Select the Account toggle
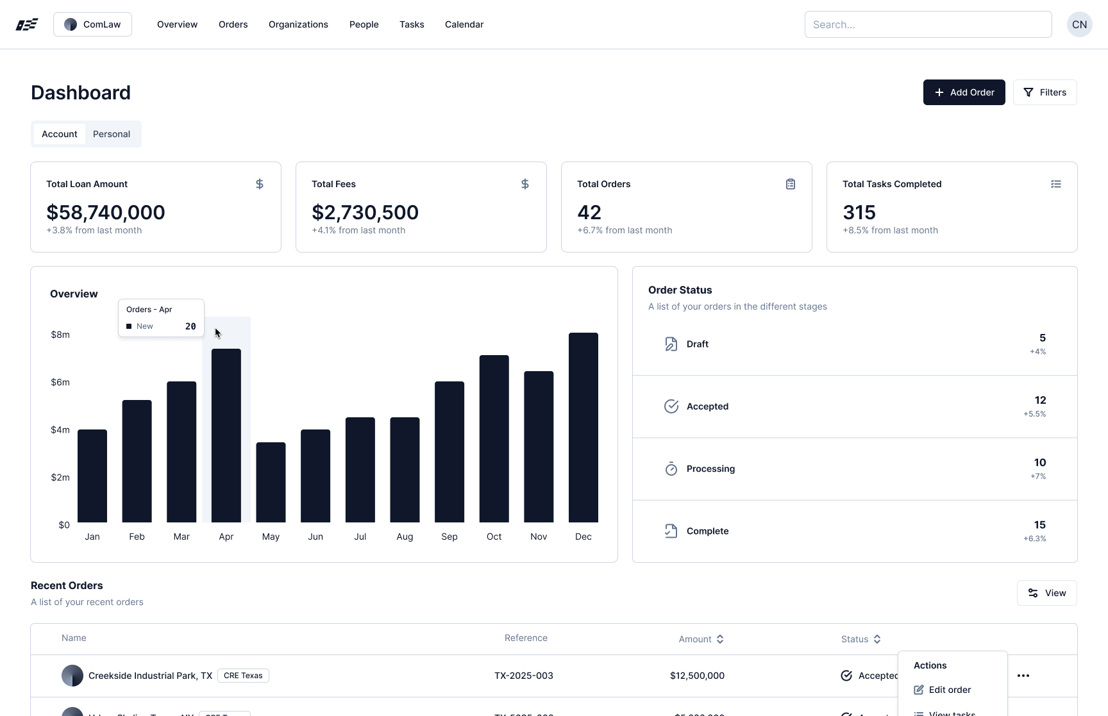 pos(59,134)
